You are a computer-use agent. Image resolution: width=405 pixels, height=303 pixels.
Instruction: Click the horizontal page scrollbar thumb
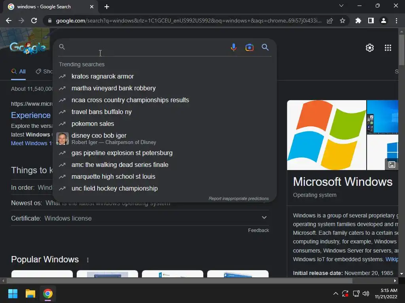[180, 281]
